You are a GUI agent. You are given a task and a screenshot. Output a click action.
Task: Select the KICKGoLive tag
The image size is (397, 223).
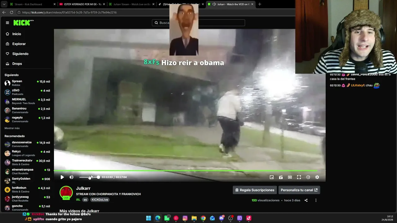click(x=100, y=200)
